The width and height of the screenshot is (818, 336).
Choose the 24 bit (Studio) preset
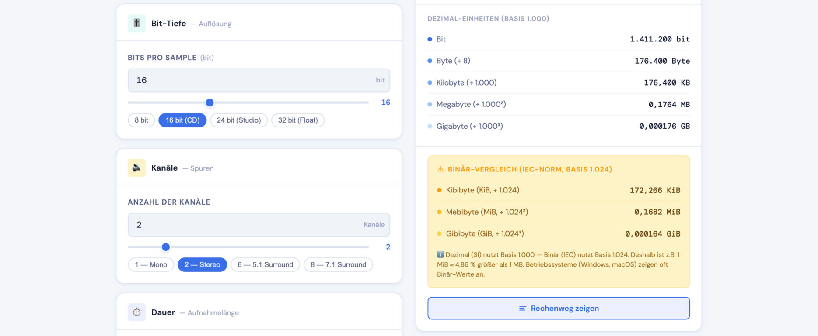coord(239,120)
